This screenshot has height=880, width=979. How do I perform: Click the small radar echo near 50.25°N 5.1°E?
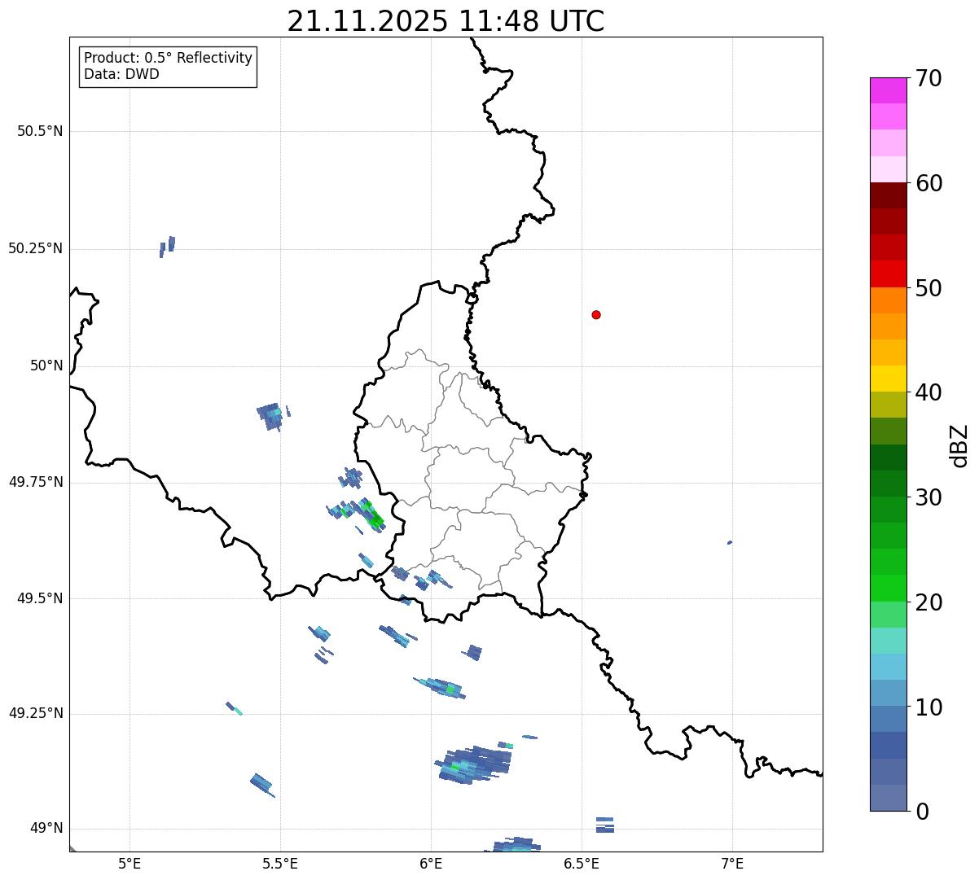(167, 247)
